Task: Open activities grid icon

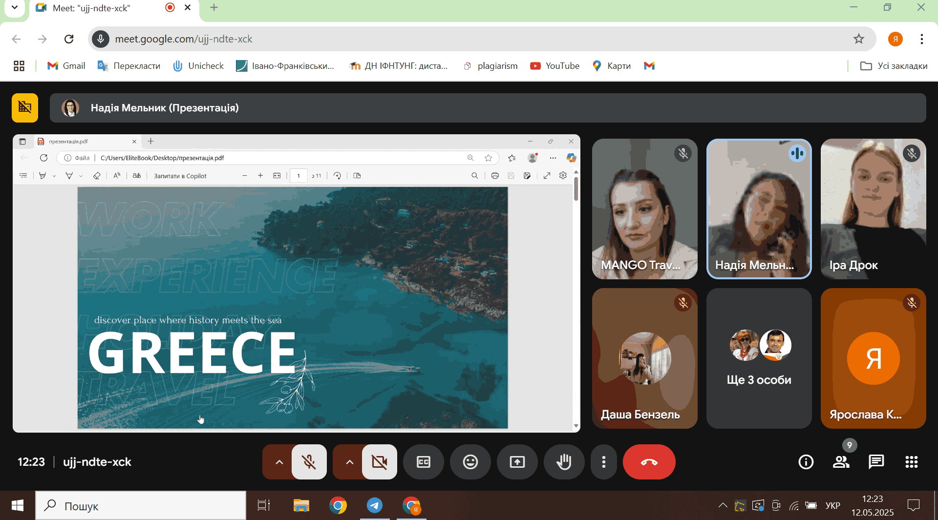Action: 912,462
